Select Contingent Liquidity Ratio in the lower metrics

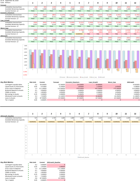click(x=13, y=165)
